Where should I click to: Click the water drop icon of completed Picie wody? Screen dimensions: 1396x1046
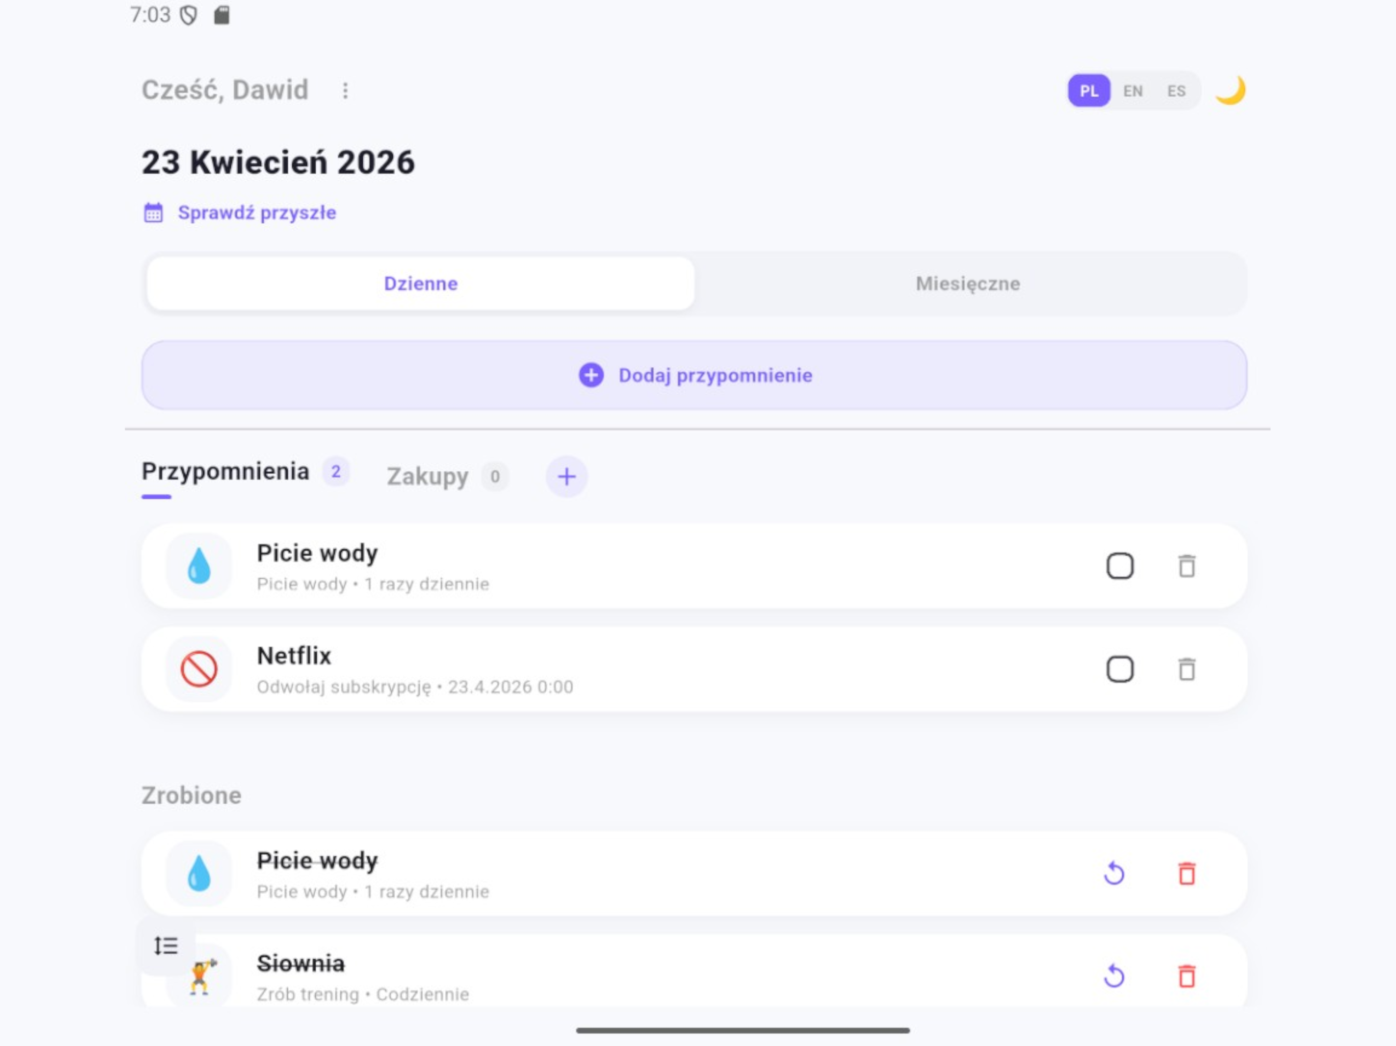(x=199, y=874)
